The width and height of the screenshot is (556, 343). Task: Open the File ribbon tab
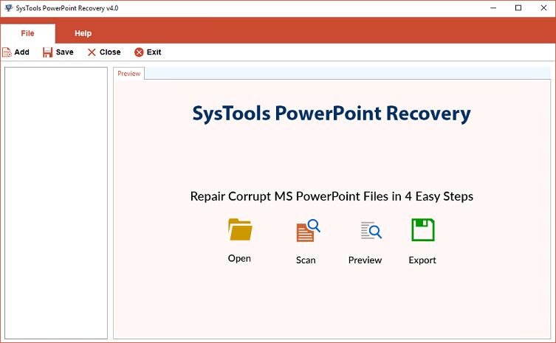click(x=27, y=33)
